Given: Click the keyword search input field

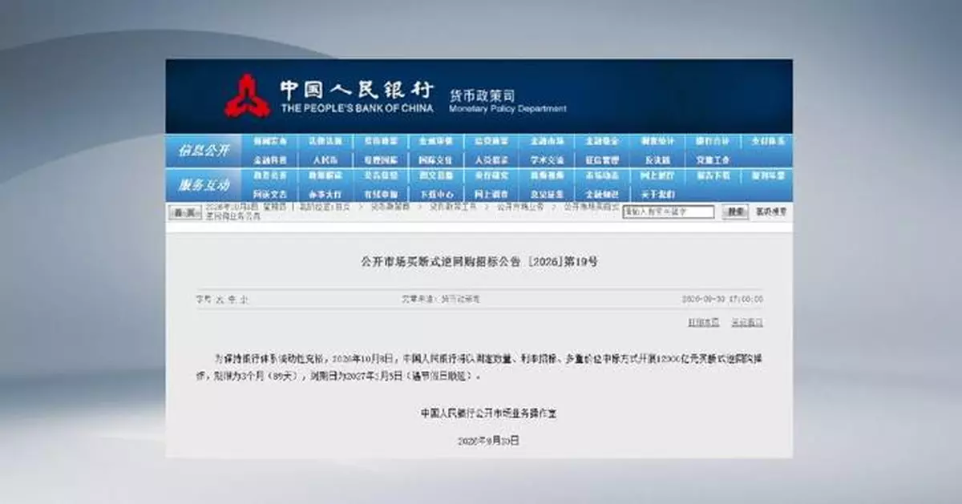Looking at the screenshot, I should click(669, 212).
